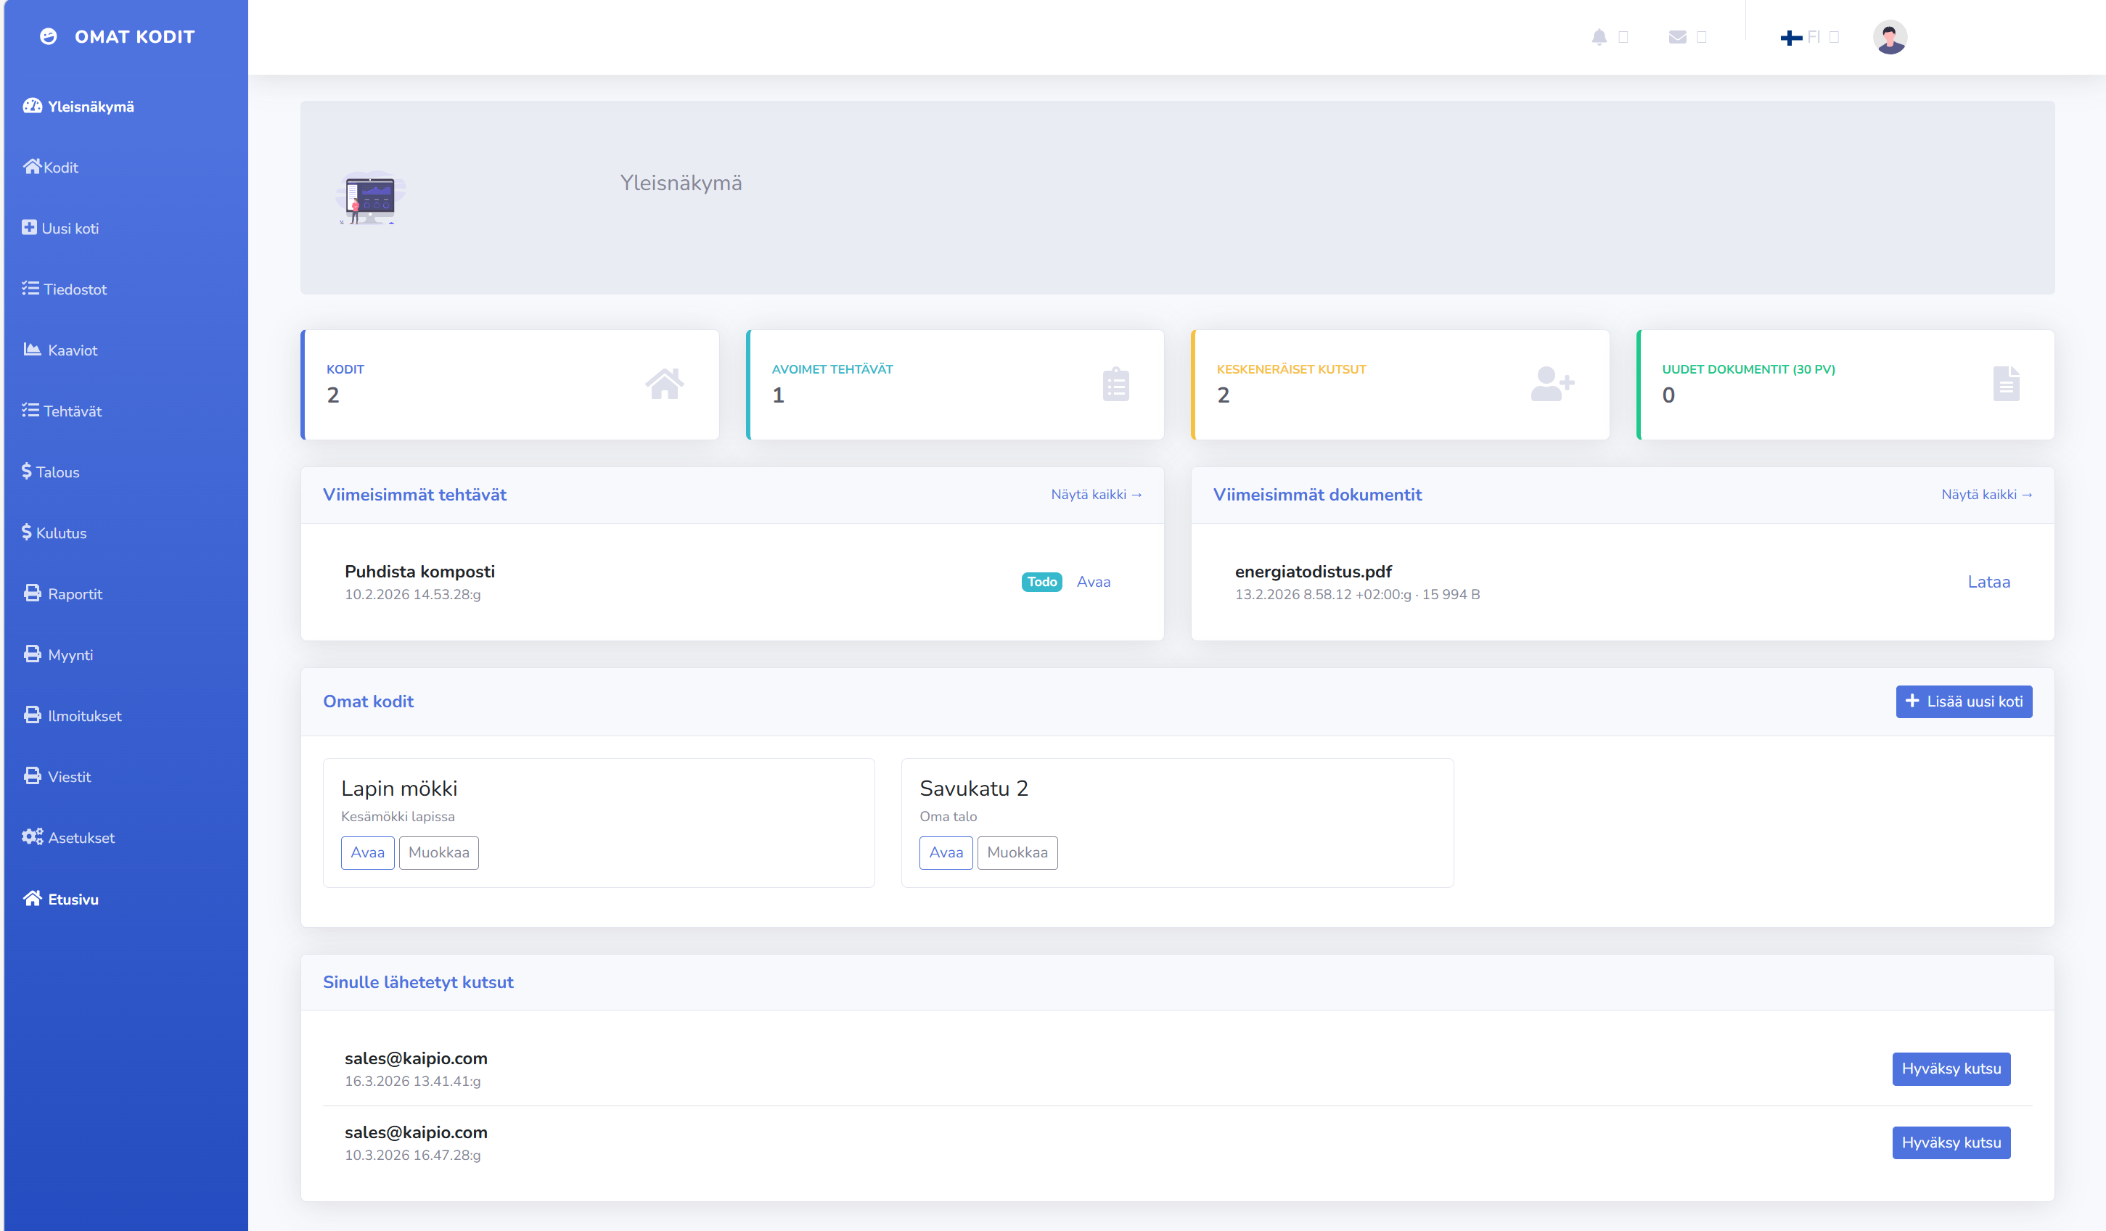The height and width of the screenshot is (1231, 2106).
Task: Click the Uusi koti plus icon
Action: point(29,227)
